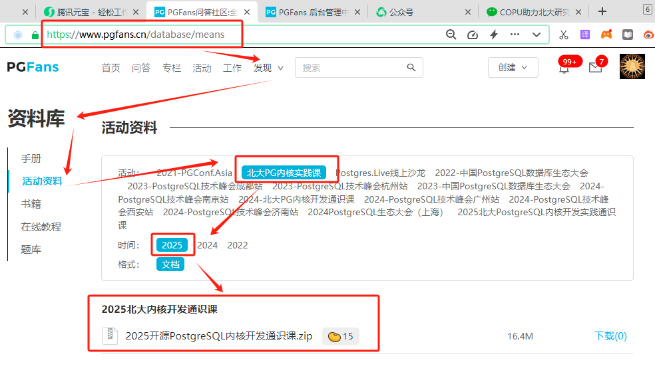Filter by 2024-PostgreSQL技术峰会济南站
655x378 pixels.
tap(230, 212)
